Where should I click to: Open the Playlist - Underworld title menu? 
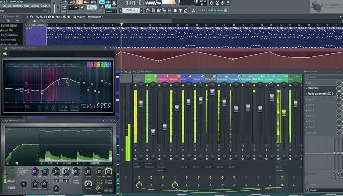pos(89,17)
